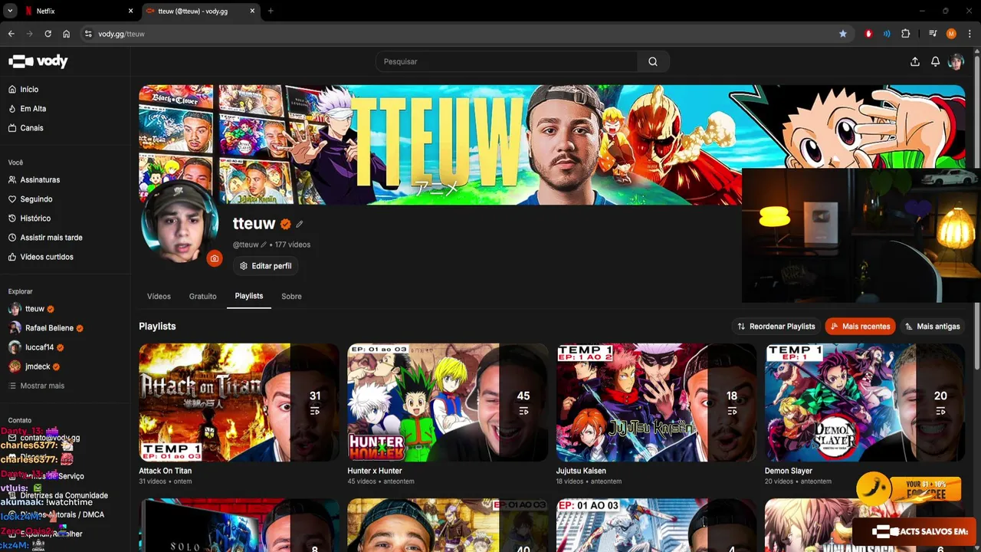Click pencil icon next to tteuw name
981x552 pixels.
coord(300,224)
